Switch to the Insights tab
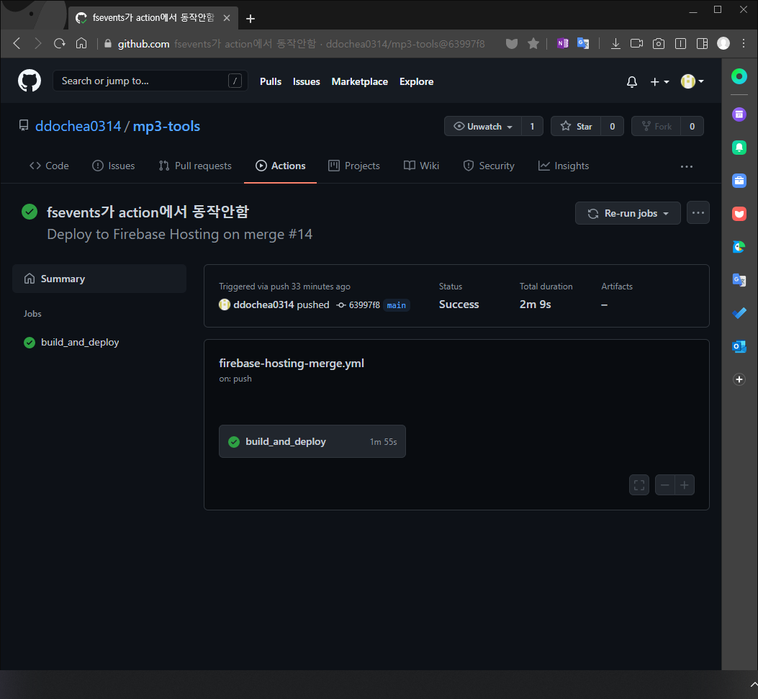758x699 pixels. [563, 166]
